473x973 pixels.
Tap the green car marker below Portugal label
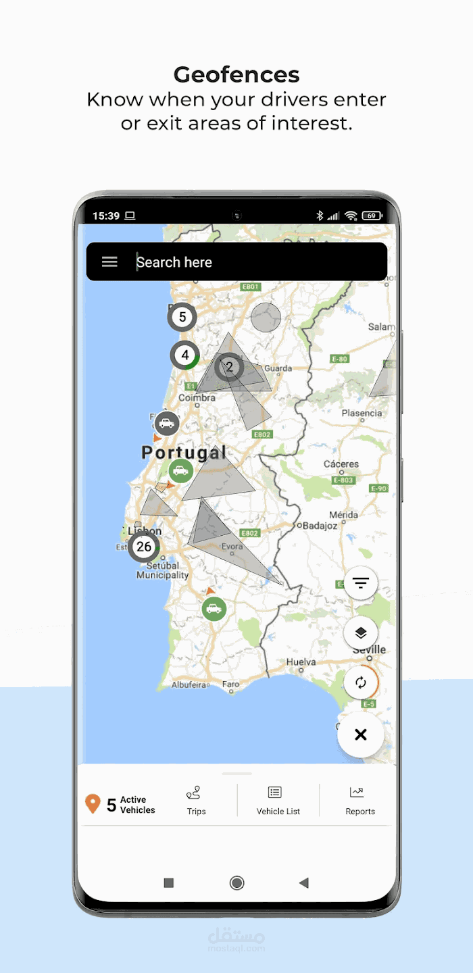click(x=180, y=470)
